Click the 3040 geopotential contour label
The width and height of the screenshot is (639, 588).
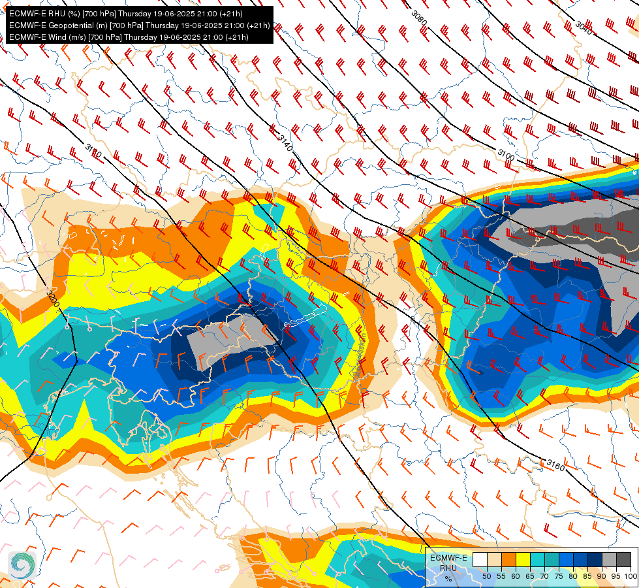[x=584, y=27]
